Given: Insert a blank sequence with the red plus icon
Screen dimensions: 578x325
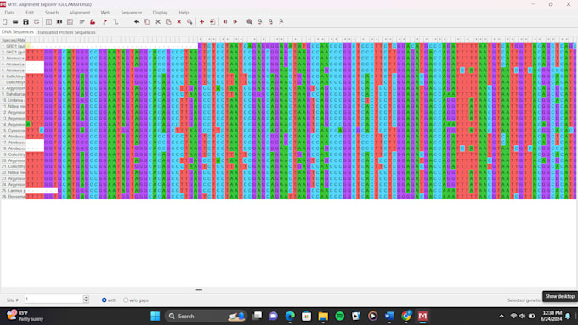Looking at the screenshot, I should tap(202, 22).
